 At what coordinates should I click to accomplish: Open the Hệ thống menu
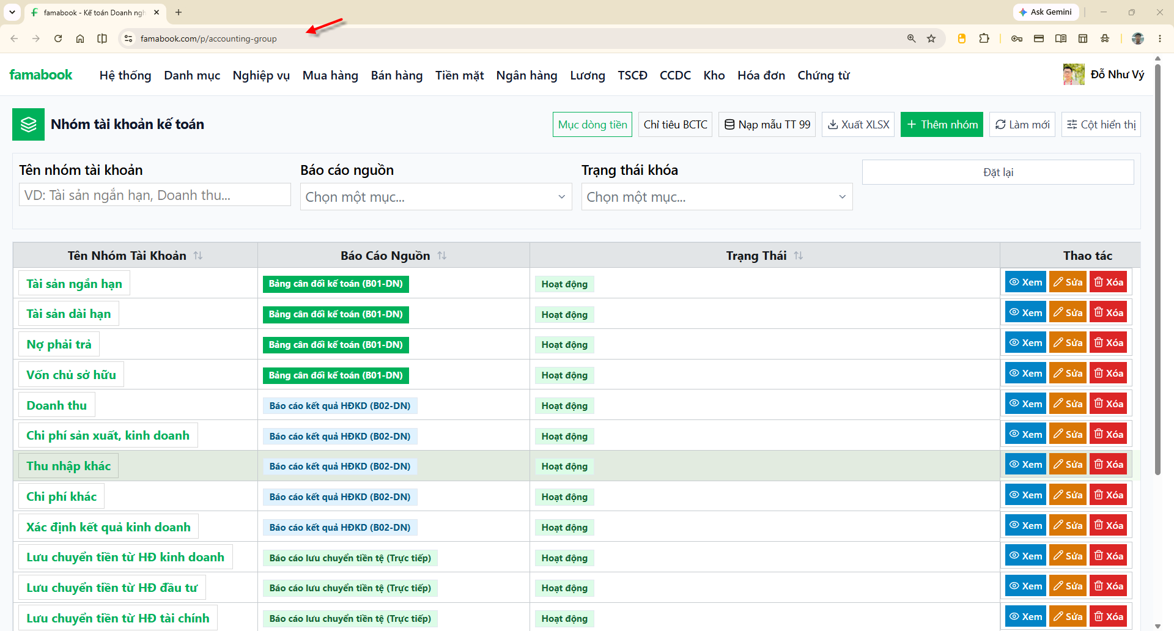pyautogui.click(x=125, y=75)
